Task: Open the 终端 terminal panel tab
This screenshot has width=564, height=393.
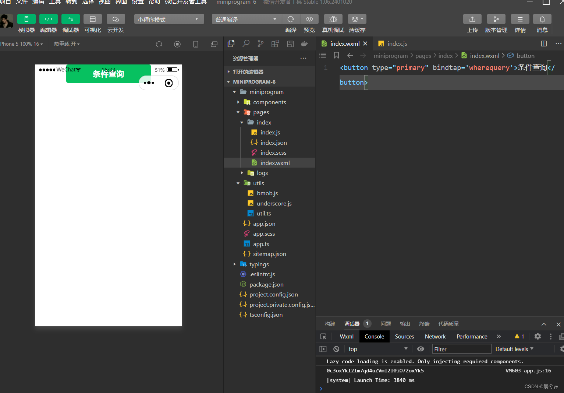Action: [x=424, y=324]
